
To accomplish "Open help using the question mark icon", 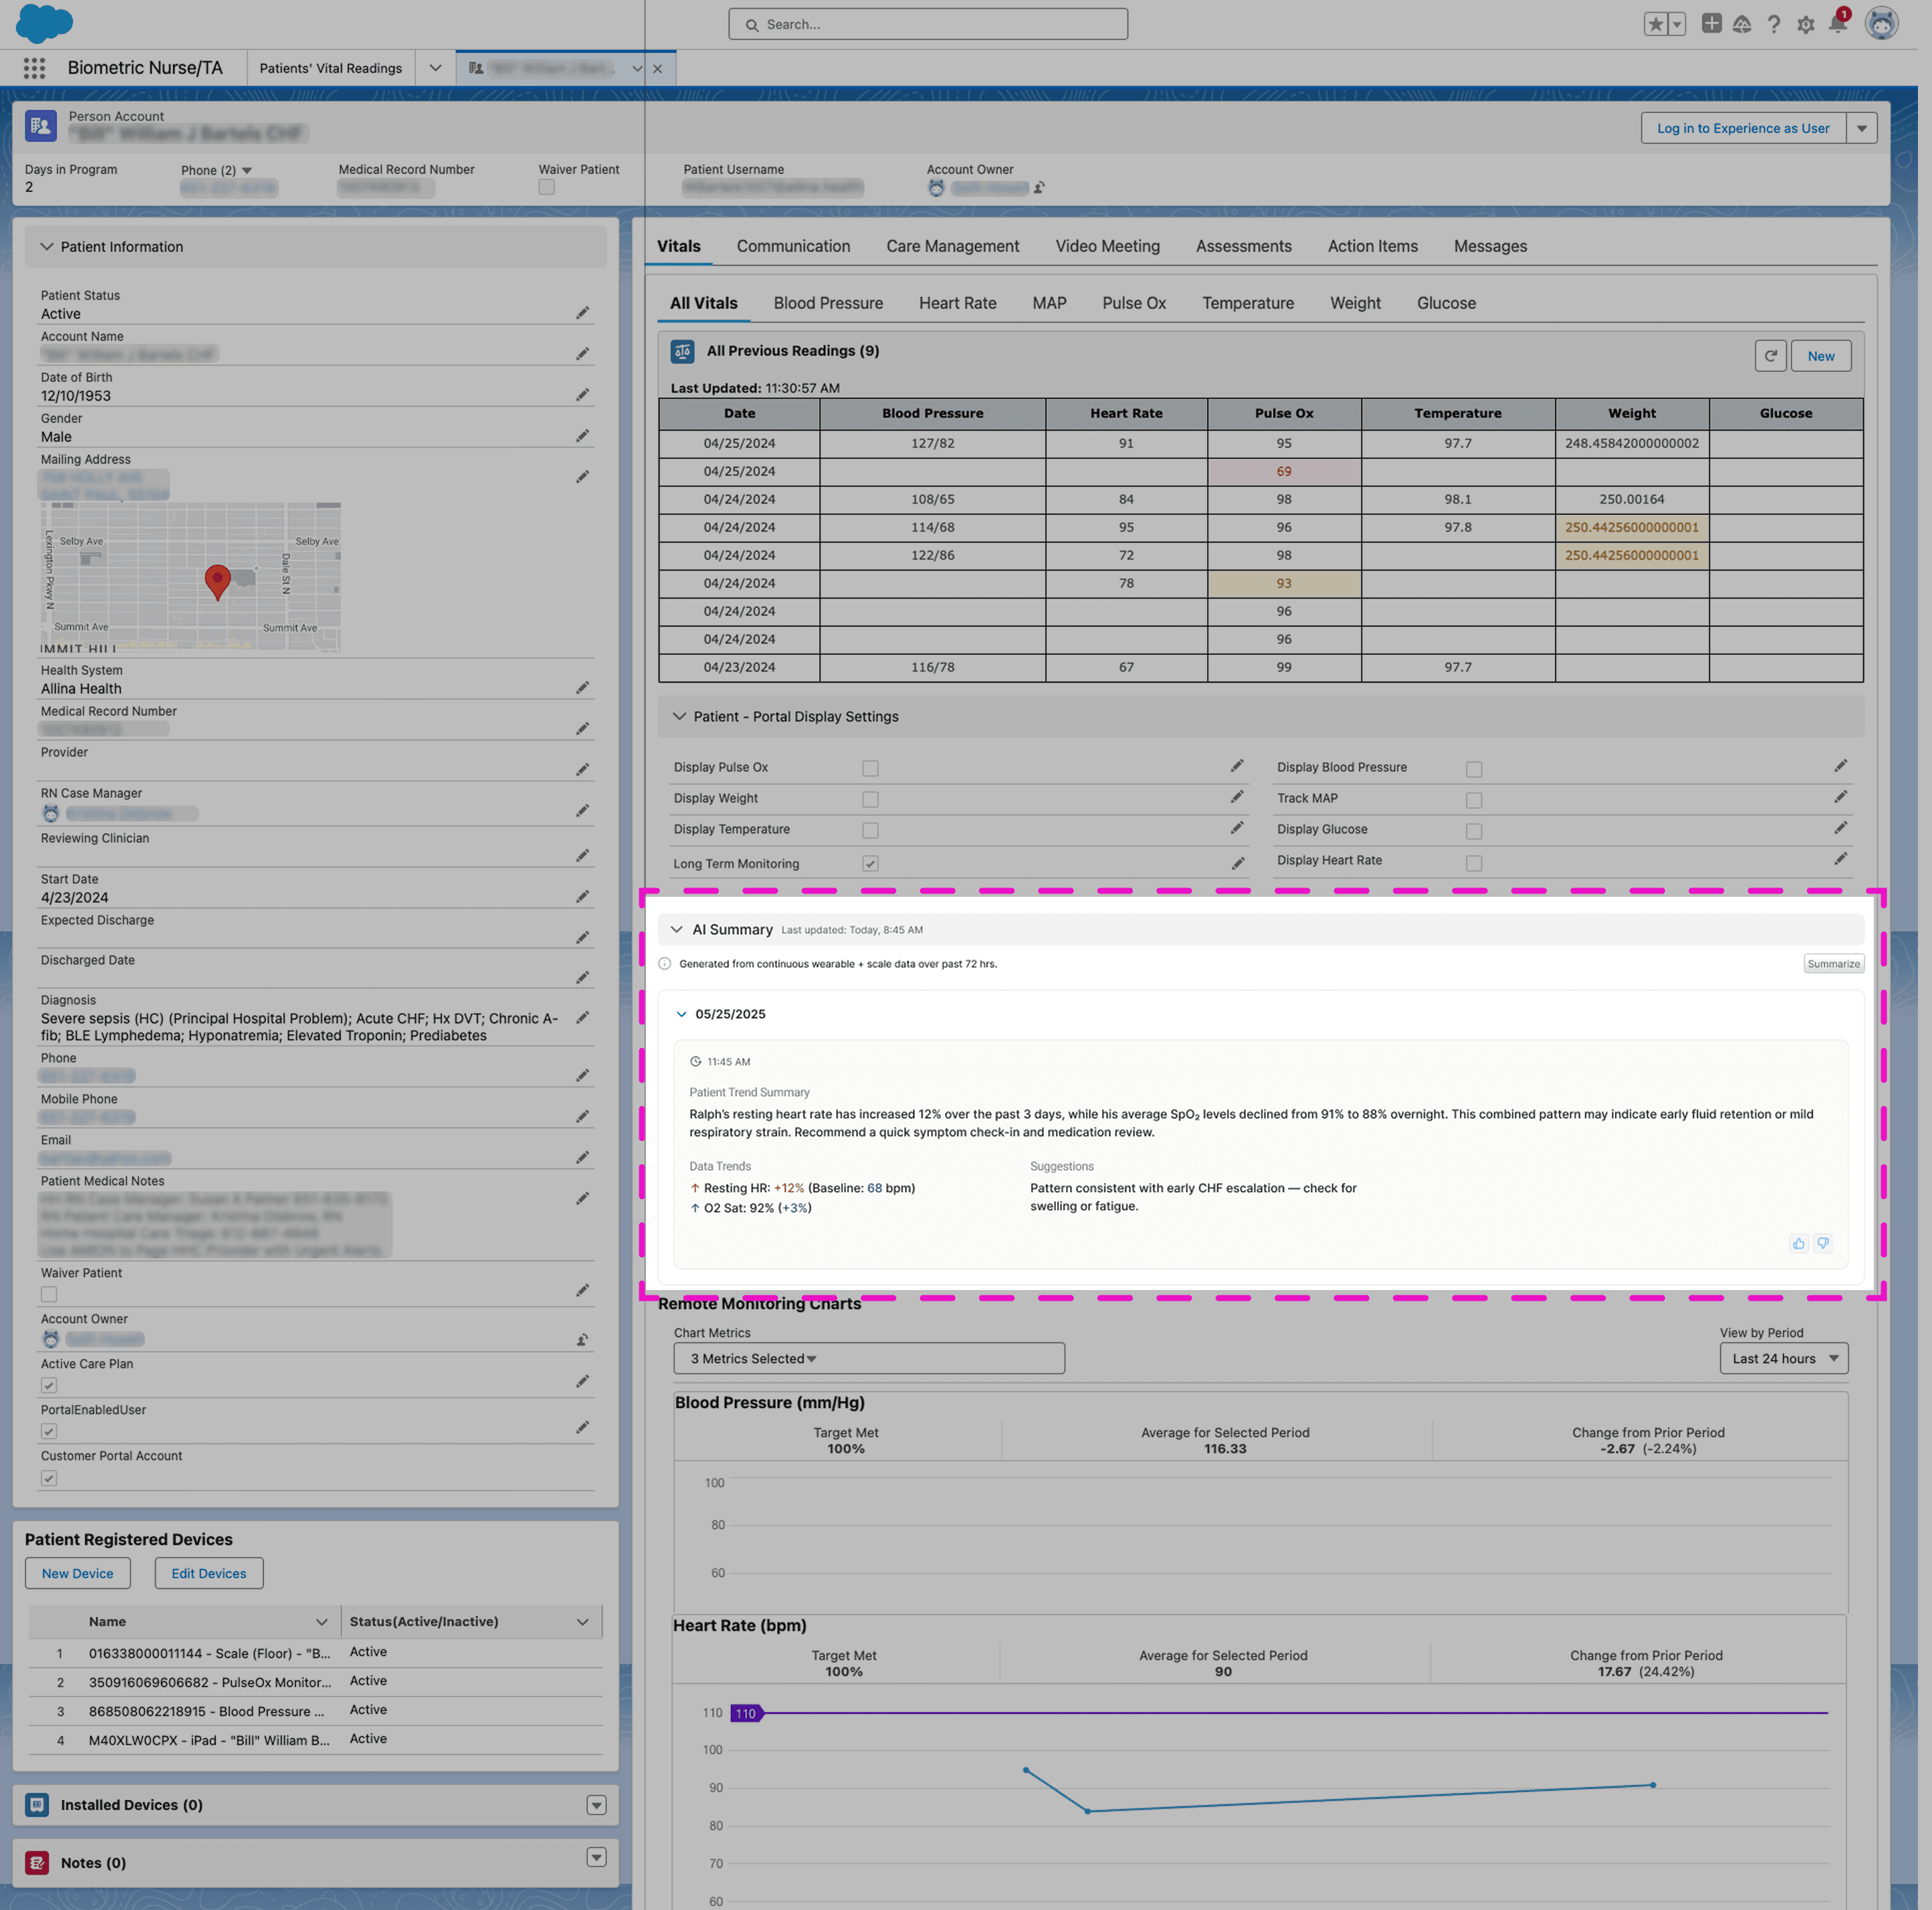I will pos(1774,24).
